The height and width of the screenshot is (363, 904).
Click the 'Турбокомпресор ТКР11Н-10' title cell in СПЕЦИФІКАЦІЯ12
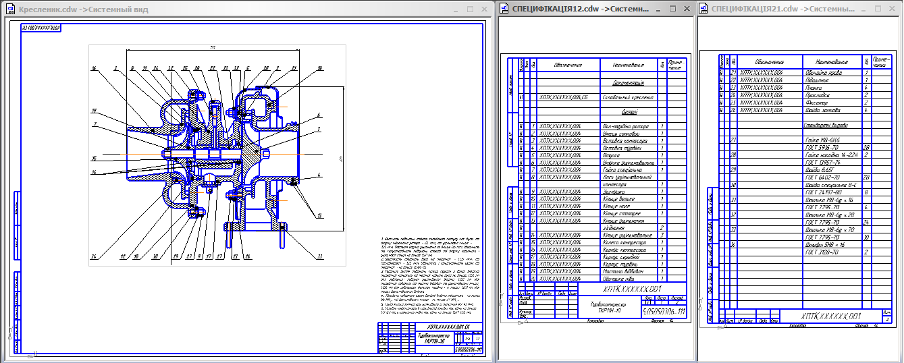coord(610,306)
